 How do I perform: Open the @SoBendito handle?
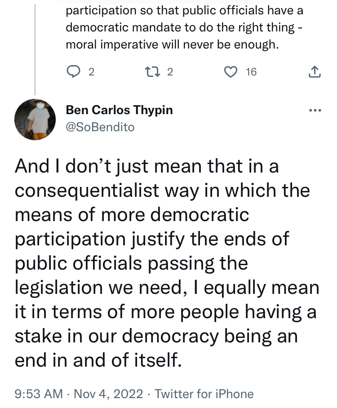coord(100,127)
